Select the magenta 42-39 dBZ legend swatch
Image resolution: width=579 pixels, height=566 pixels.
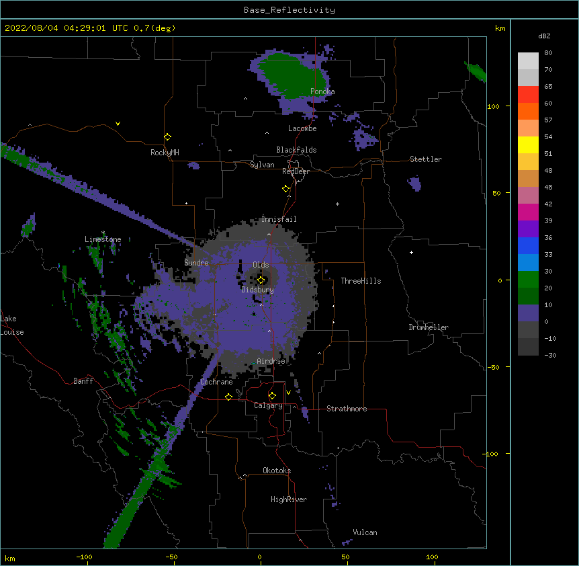[528, 212]
